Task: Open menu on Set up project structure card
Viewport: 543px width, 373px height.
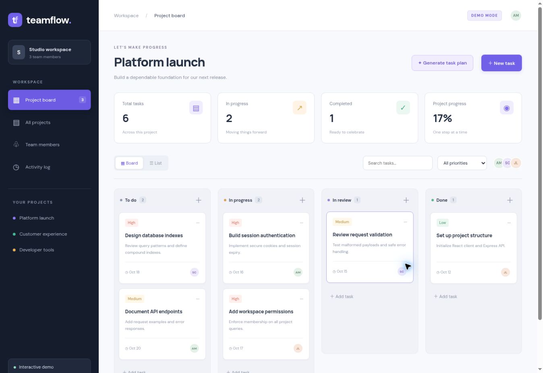Action: [x=509, y=223]
